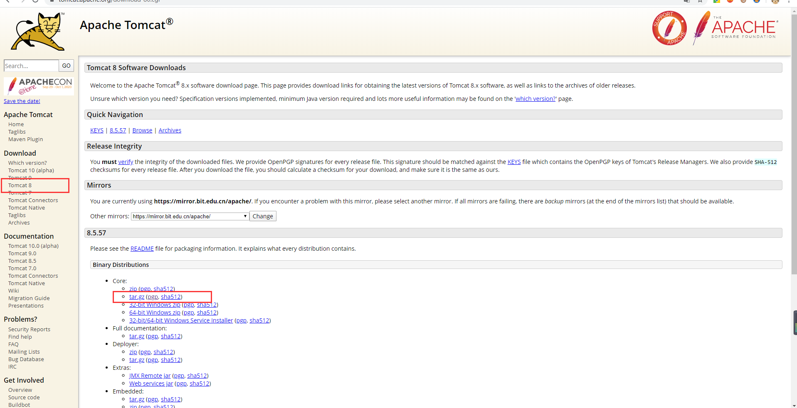Open FAQ sidebar link
The width and height of the screenshot is (797, 408).
(13, 344)
